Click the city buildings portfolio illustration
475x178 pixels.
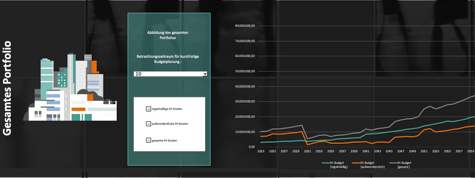coord(70,87)
